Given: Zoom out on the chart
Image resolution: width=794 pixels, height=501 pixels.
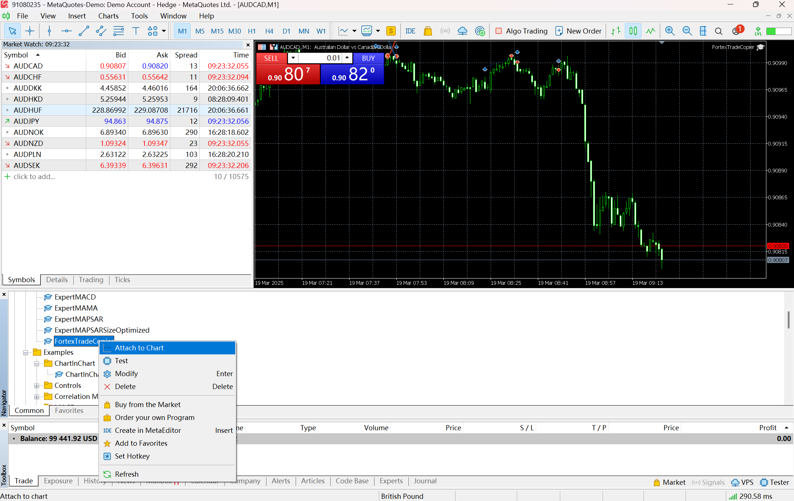Looking at the screenshot, I should 687,31.
